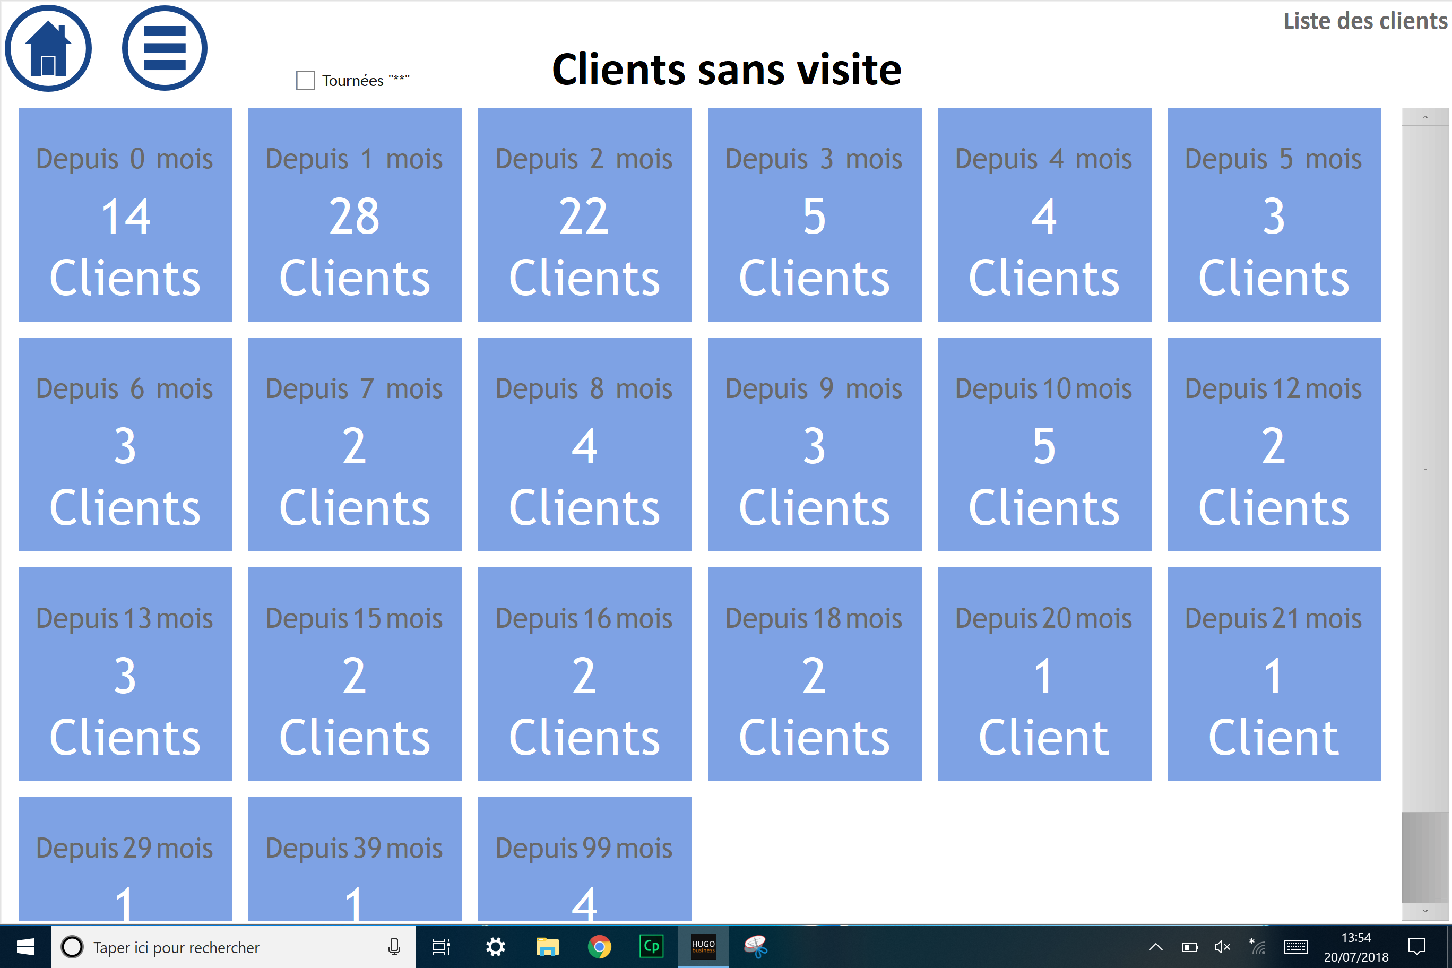Show clients without visit for 20 months
This screenshot has width=1452, height=968.
tap(1044, 674)
